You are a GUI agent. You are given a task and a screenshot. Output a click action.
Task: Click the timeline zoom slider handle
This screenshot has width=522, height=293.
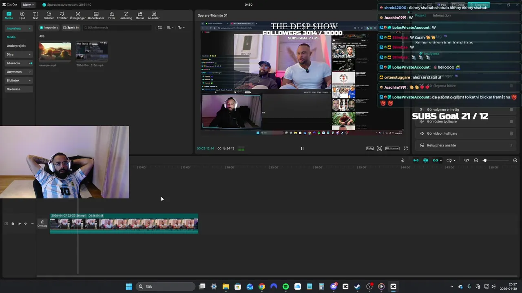coord(485,160)
